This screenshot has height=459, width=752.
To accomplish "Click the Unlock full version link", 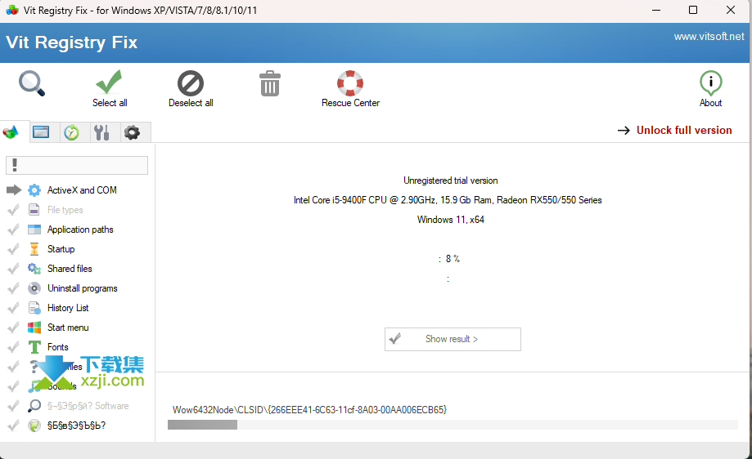I will 684,130.
